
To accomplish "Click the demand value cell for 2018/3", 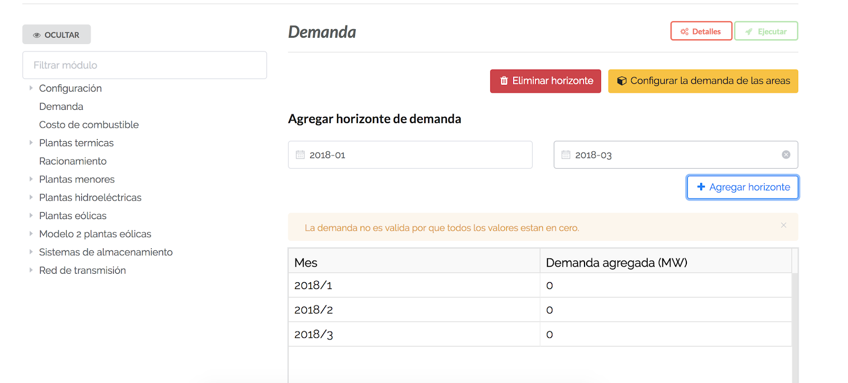I will point(666,334).
